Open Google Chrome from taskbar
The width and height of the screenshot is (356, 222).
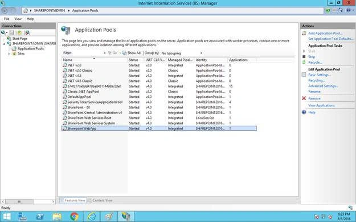click(x=74, y=216)
